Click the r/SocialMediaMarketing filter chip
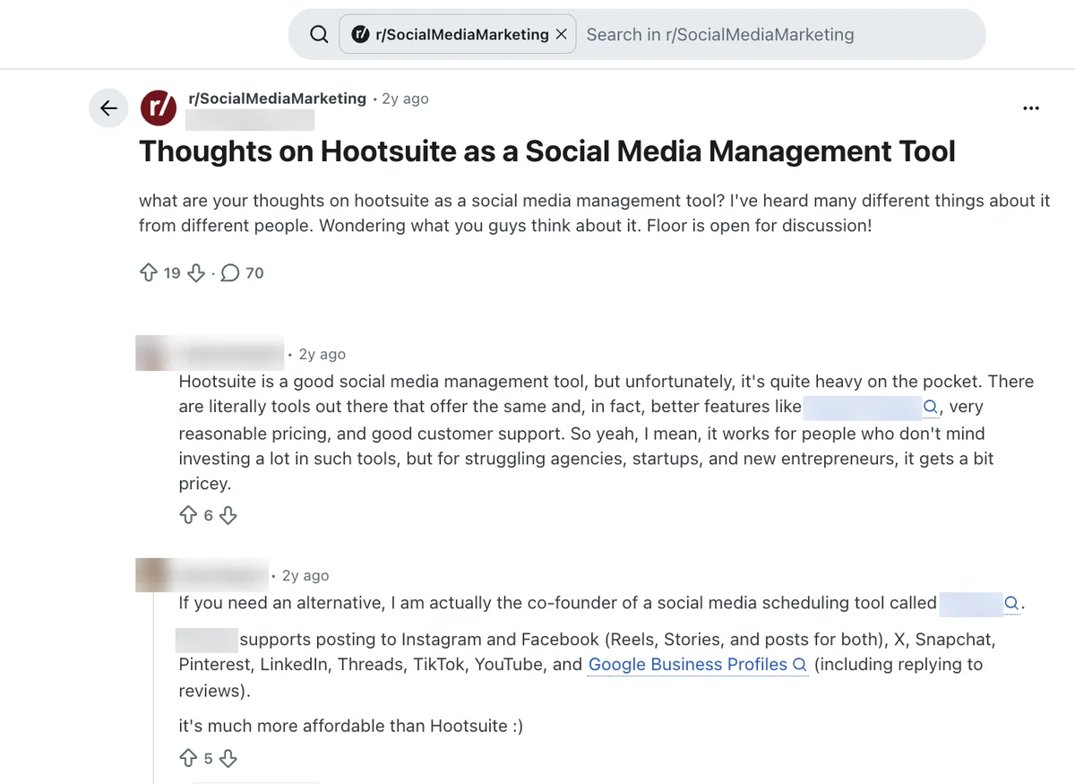This screenshot has width=1075, height=784. [457, 35]
